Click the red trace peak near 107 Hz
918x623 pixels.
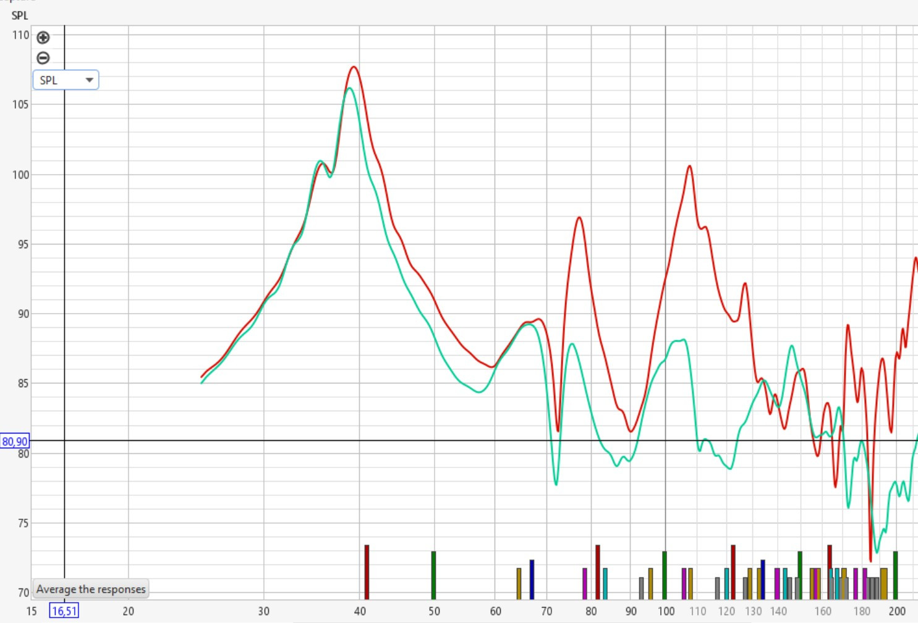(689, 166)
